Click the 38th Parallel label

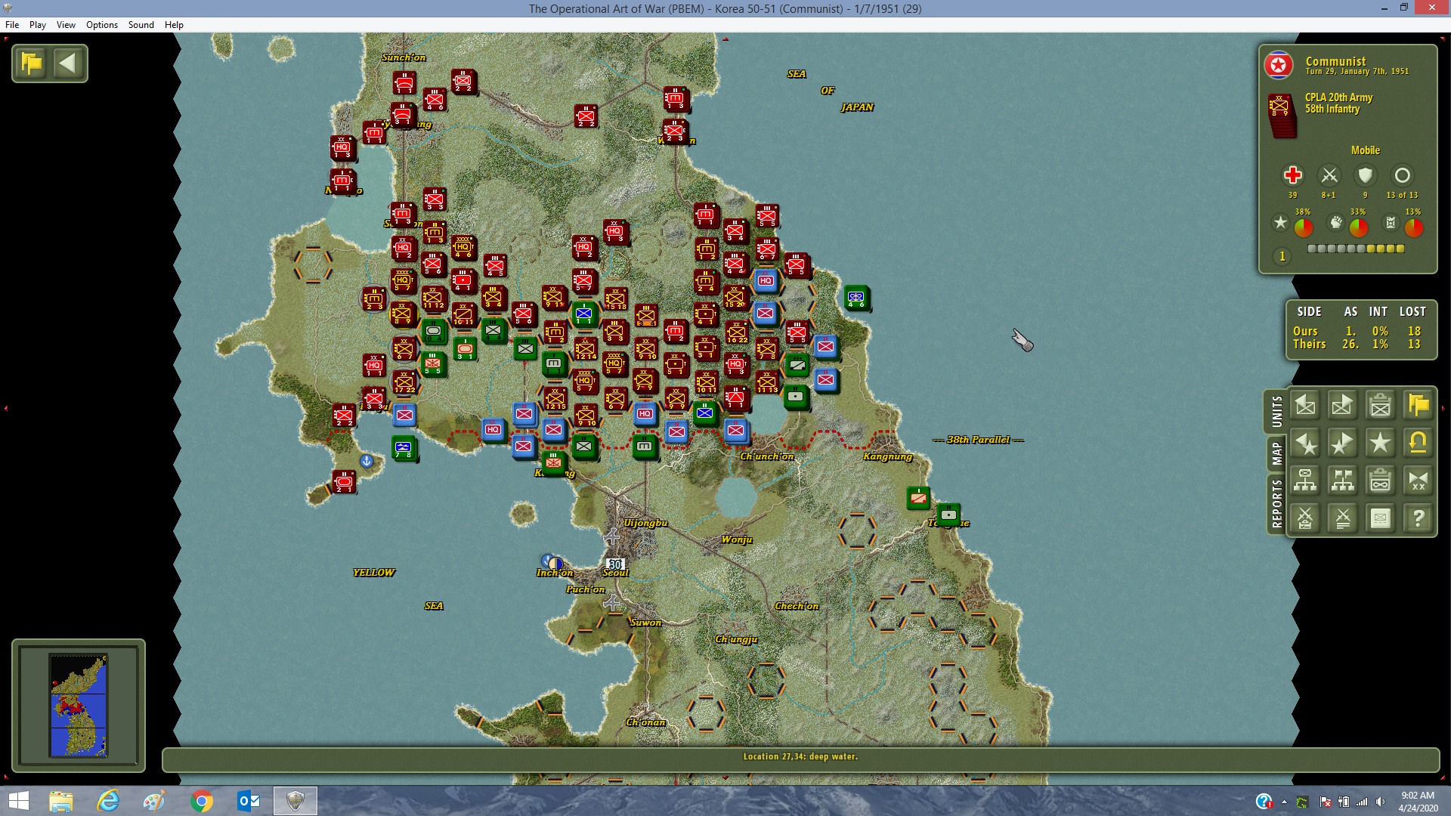click(978, 440)
